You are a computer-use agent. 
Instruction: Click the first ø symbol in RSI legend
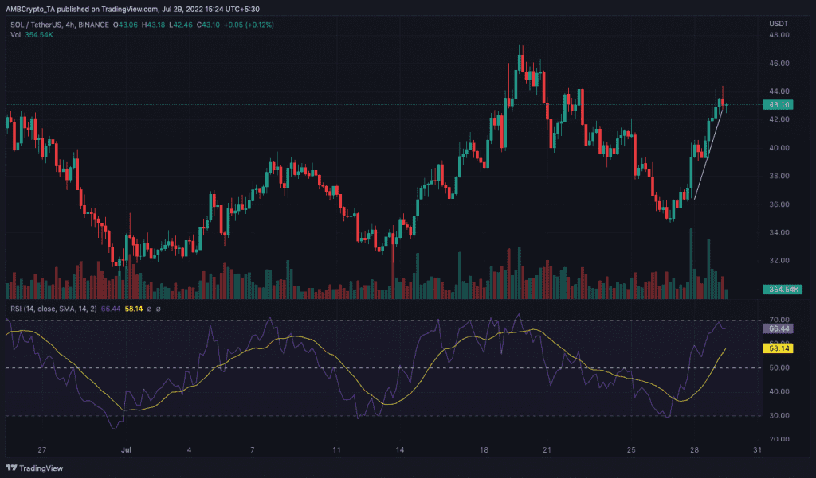pos(149,309)
